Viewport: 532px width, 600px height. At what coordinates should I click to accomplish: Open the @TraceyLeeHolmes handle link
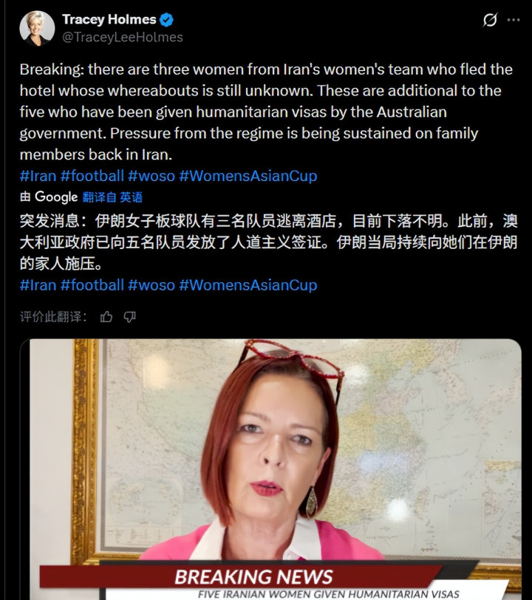[x=123, y=37]
